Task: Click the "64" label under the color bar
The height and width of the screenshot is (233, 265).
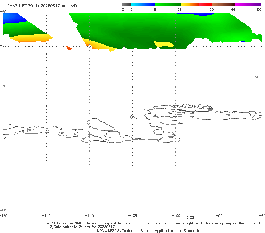Action: pos(233,9)
